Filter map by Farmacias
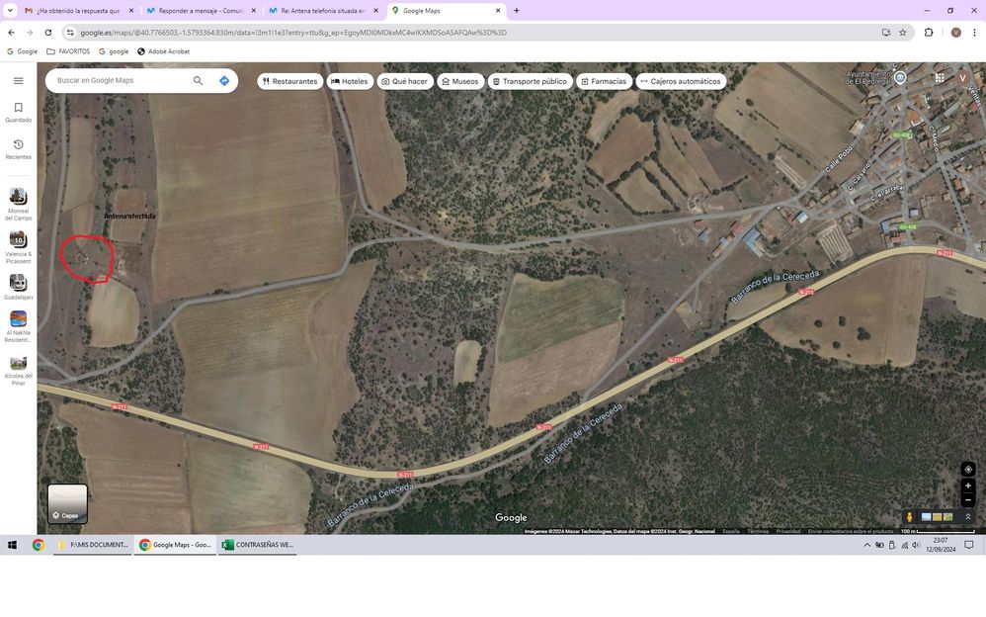986x617 pixels. [x=603, y=81]
